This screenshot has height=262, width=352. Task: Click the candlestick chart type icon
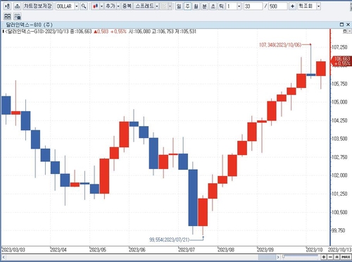click(x=95, y=6)
